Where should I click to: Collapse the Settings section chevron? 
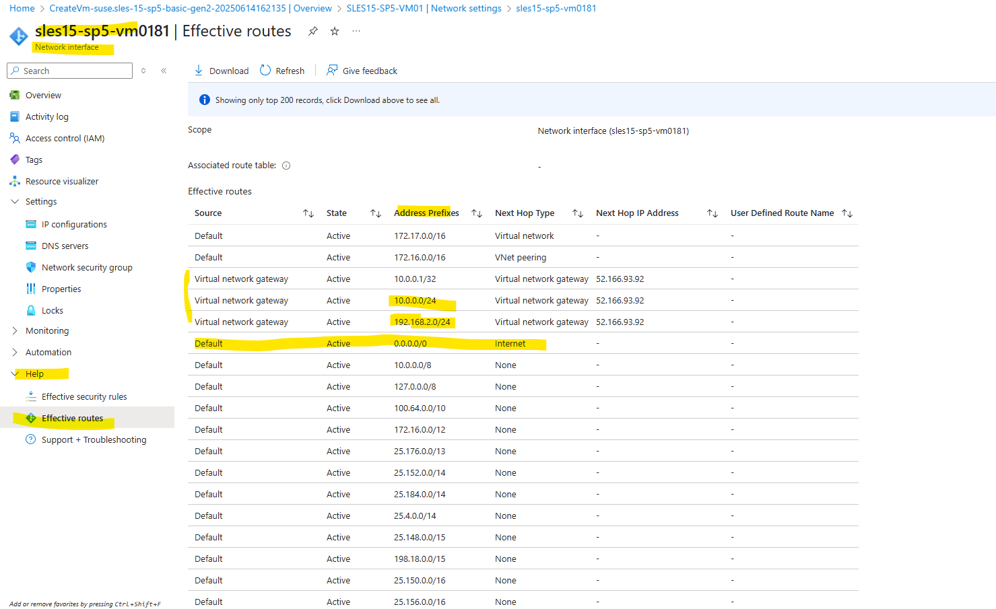pyautogui.click(x=15, y=201)
